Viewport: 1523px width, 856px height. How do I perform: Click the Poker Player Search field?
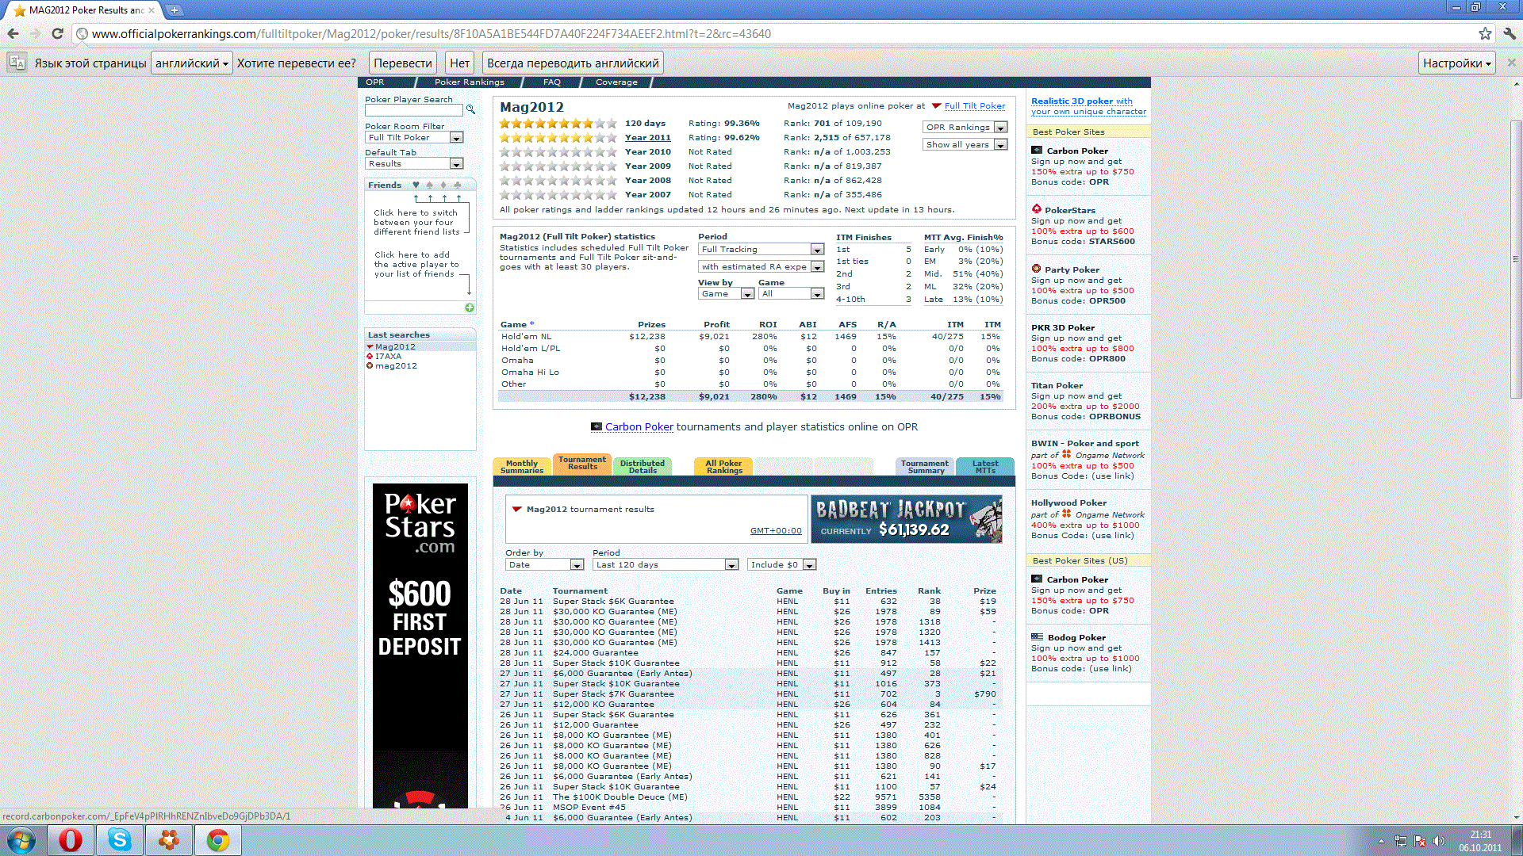(x=413, y=111)
